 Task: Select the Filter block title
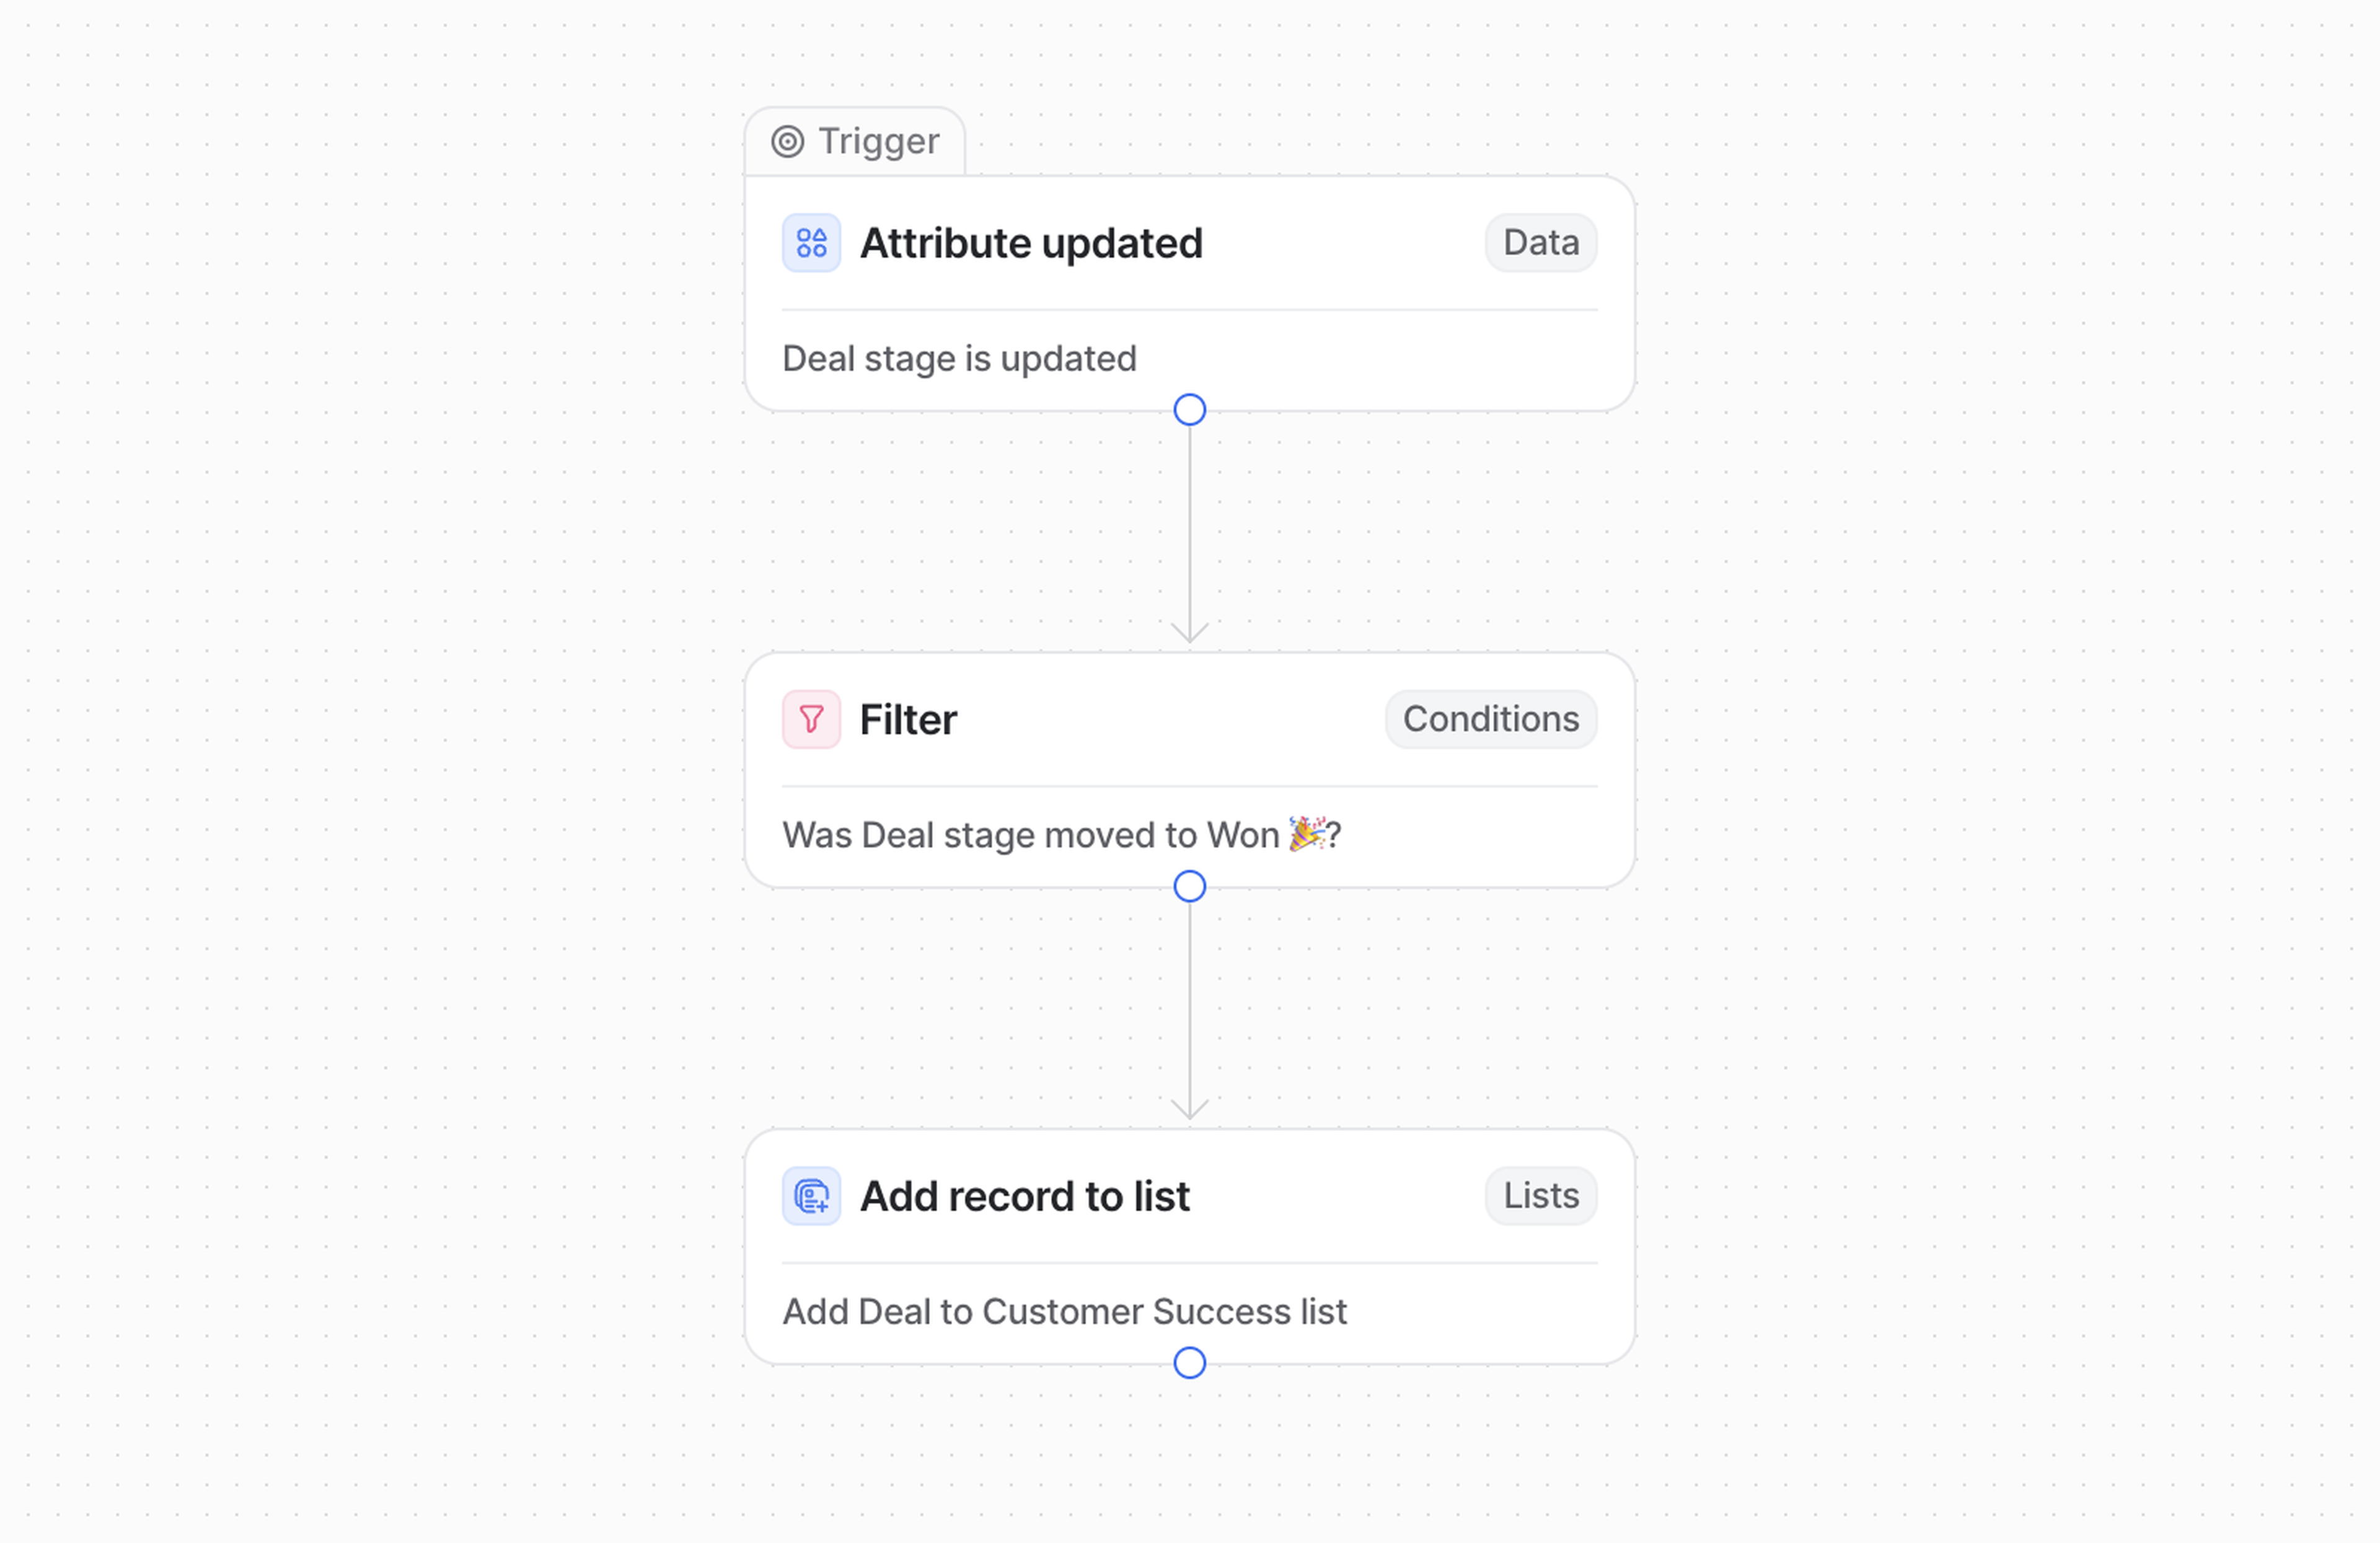pyautogui.click(x=907, y=719)
